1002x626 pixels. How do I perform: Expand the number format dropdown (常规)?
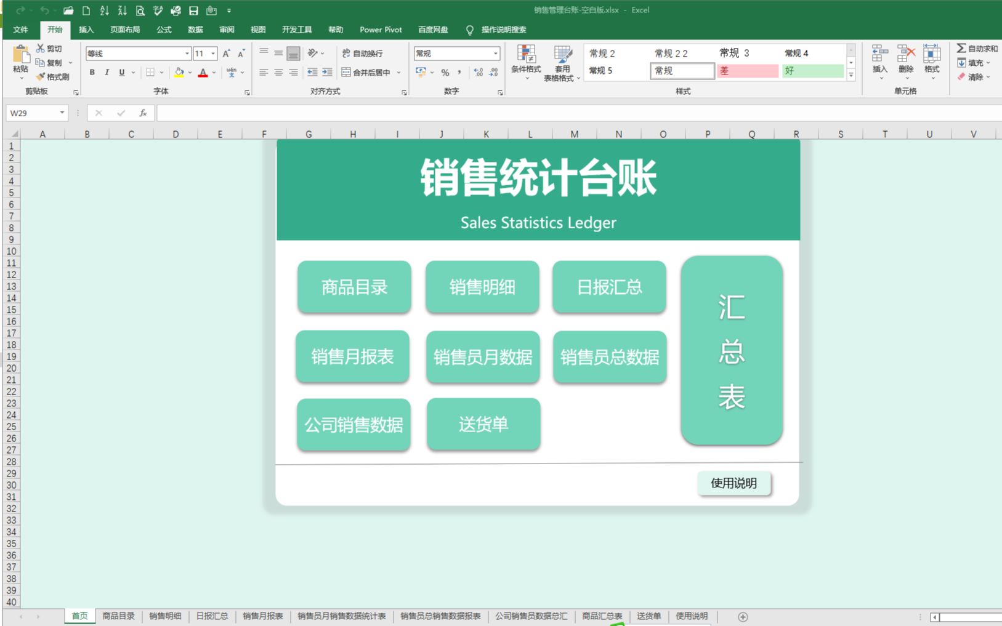click(x=495, y=54)
